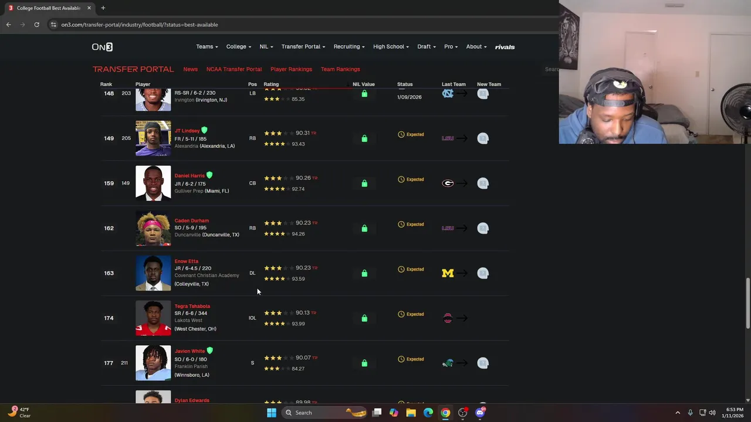This screenshot has height=422, width=751.
Task: Click unknown new team helmet for Enow Etta
Action: click(483, 273)
